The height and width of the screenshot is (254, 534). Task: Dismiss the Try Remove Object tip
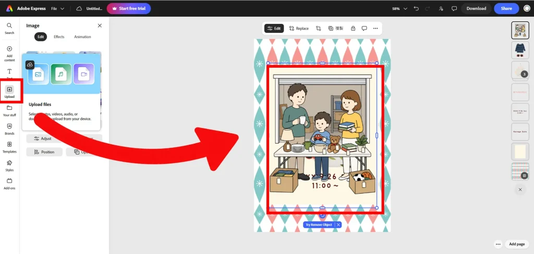(338, 225)
